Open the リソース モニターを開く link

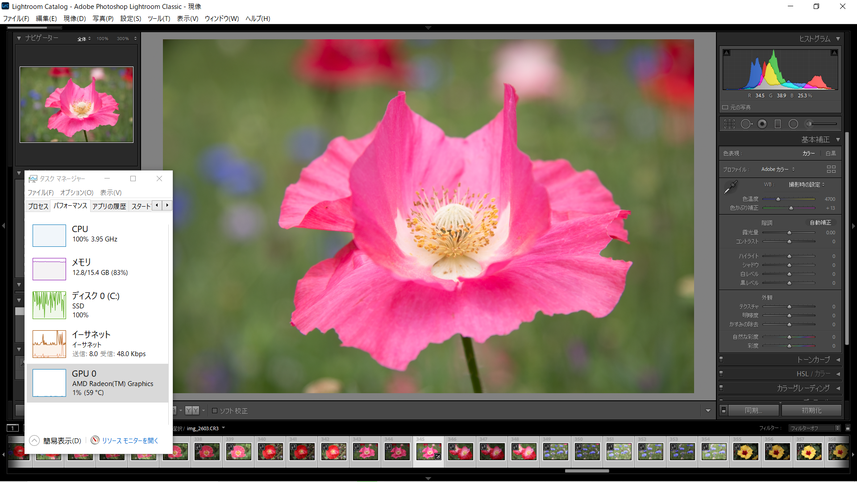130,440
